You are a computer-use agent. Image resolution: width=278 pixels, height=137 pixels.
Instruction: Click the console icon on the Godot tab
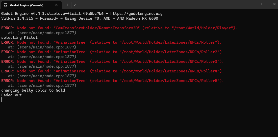(6, 5)
